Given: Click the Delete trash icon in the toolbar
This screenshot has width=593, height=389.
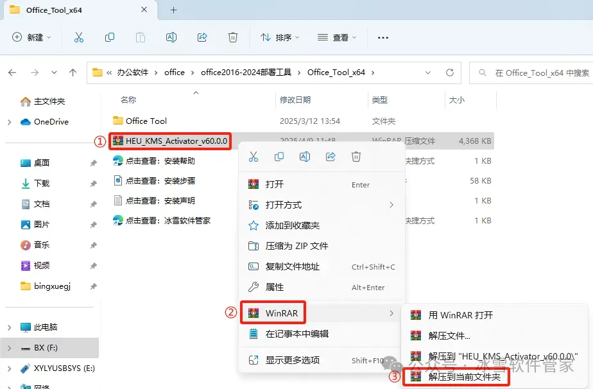Looking at the screenshot, I should pyautogui.click(x=233, y=37).
